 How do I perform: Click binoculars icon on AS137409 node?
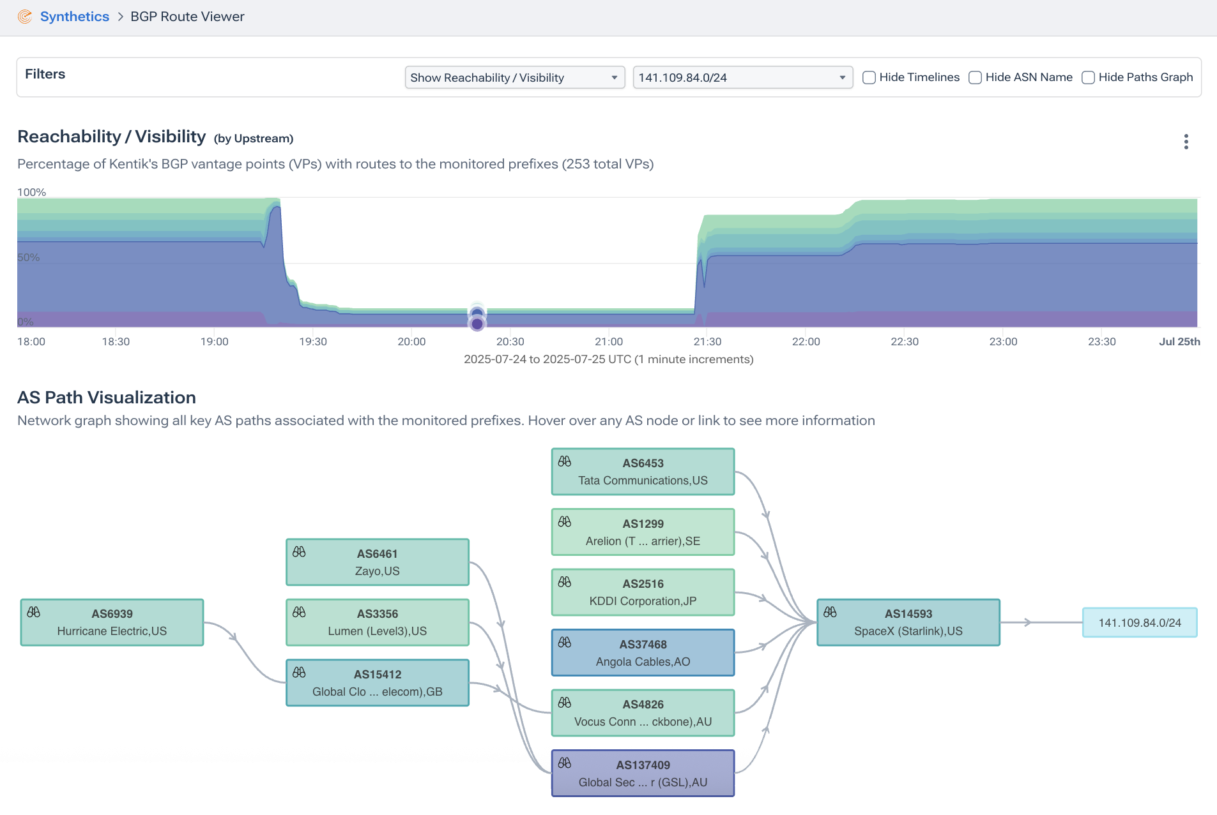point(565,763)
